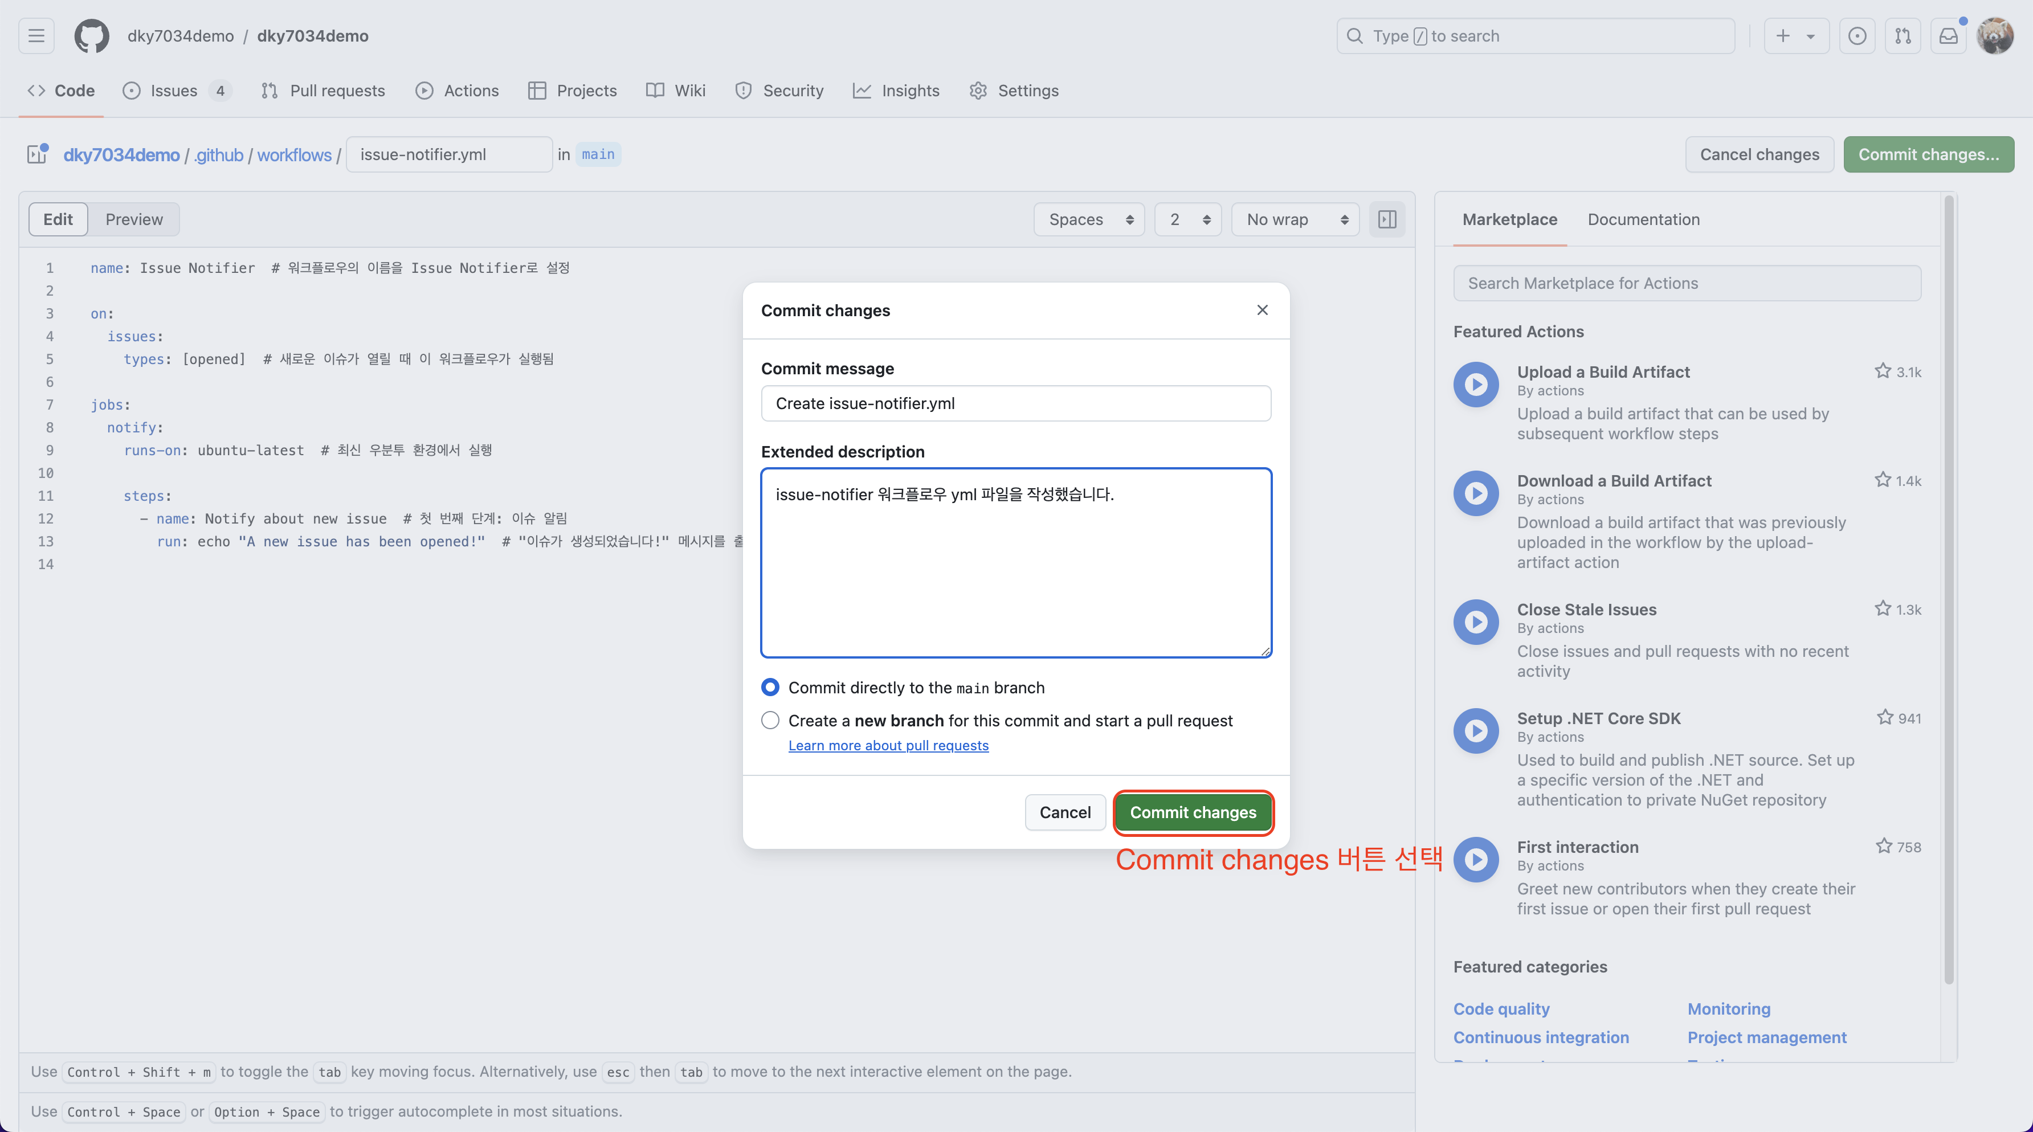Click the GitHub Octocat logo
Image resolution: width=2033 pixels, height=1132 pixels.
92,36
